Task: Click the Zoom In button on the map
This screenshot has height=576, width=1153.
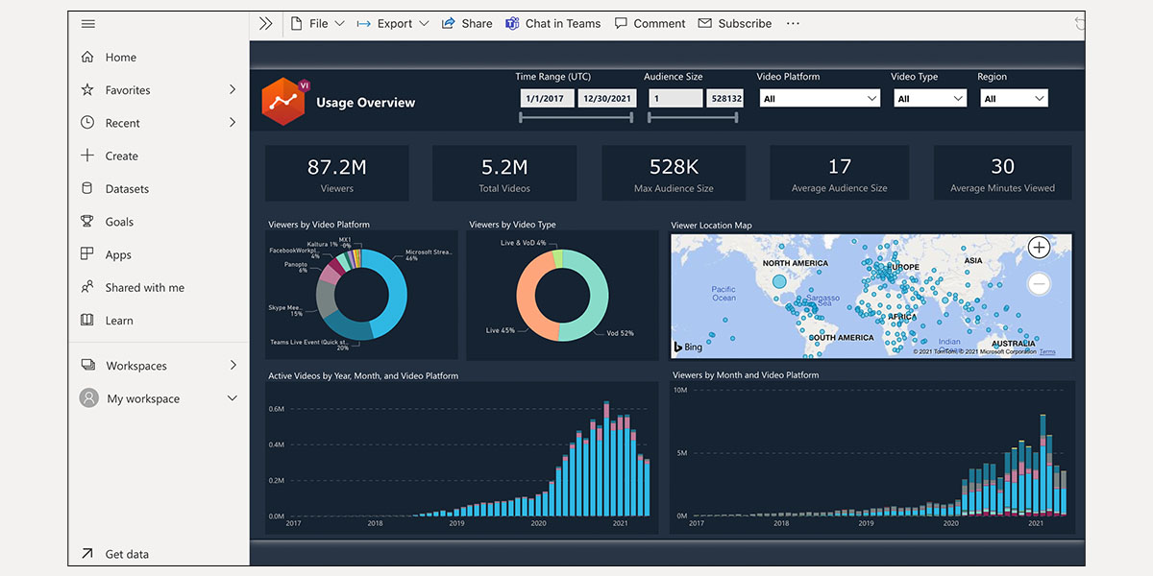Action: [1039, 247]
